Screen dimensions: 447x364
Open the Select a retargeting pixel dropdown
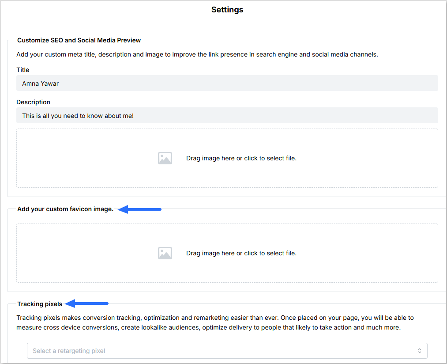(x=227, y=351)
